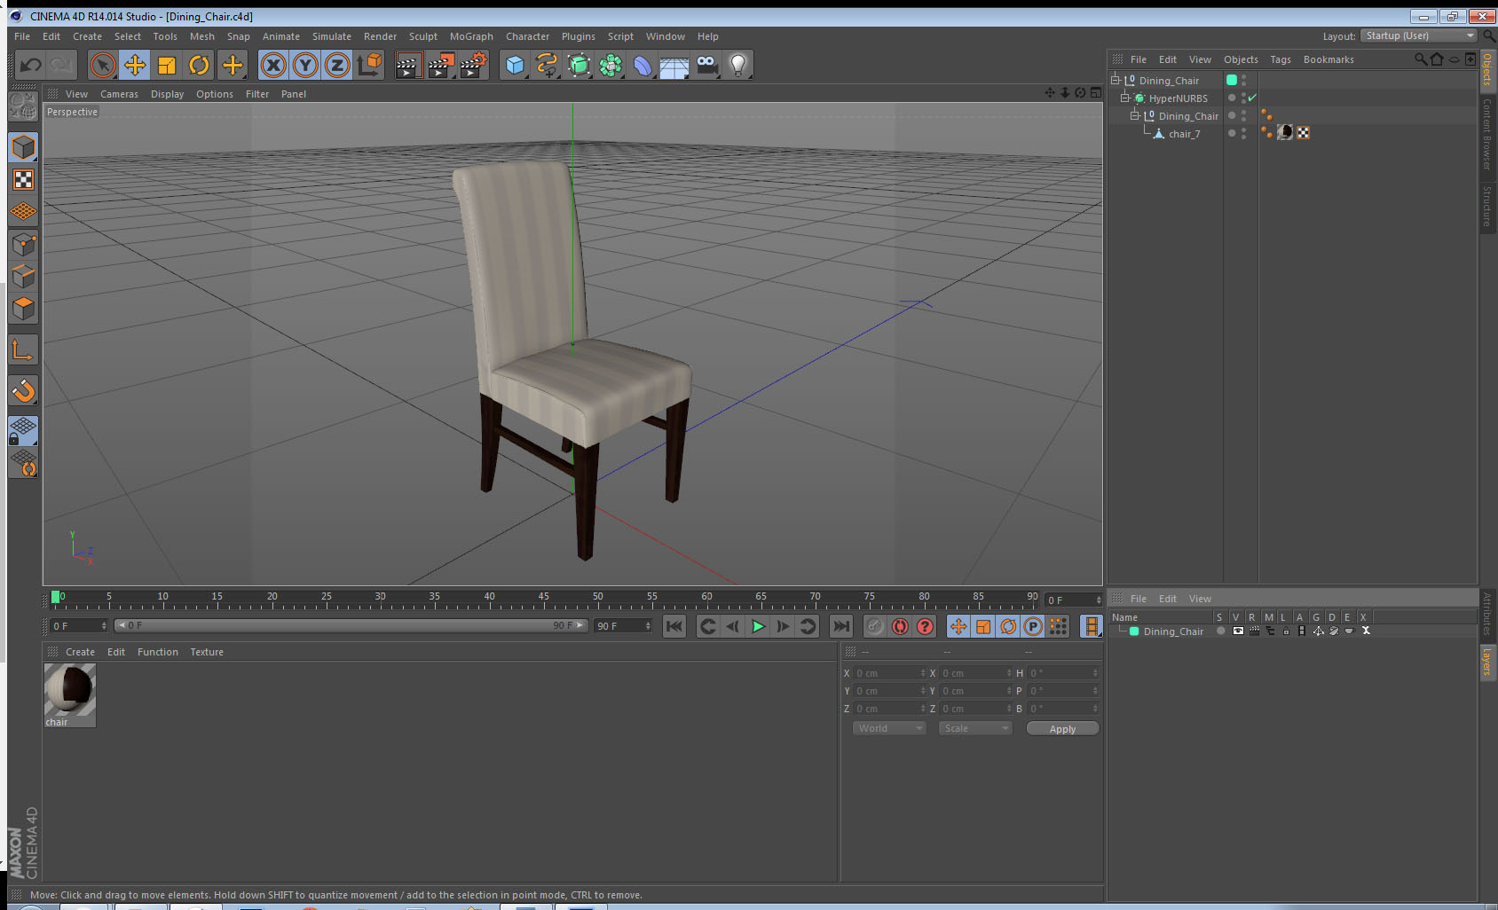1498x910 pixels.
Task: Open the World coordinate dropdown
Action: pyautogui.click(x=889, y=728)
